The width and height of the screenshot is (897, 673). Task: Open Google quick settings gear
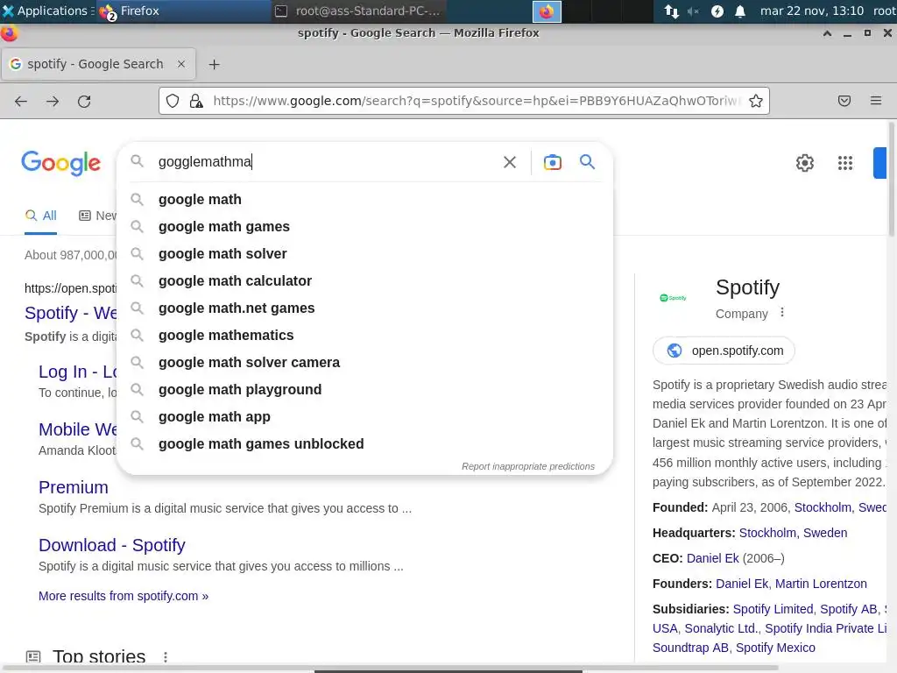point(805,163)
